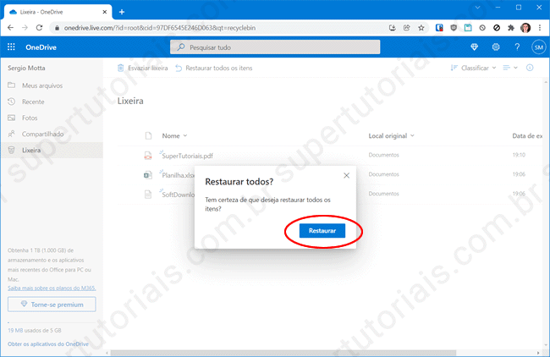Expand the Classificar sort dropdown

tap(474, 68)
